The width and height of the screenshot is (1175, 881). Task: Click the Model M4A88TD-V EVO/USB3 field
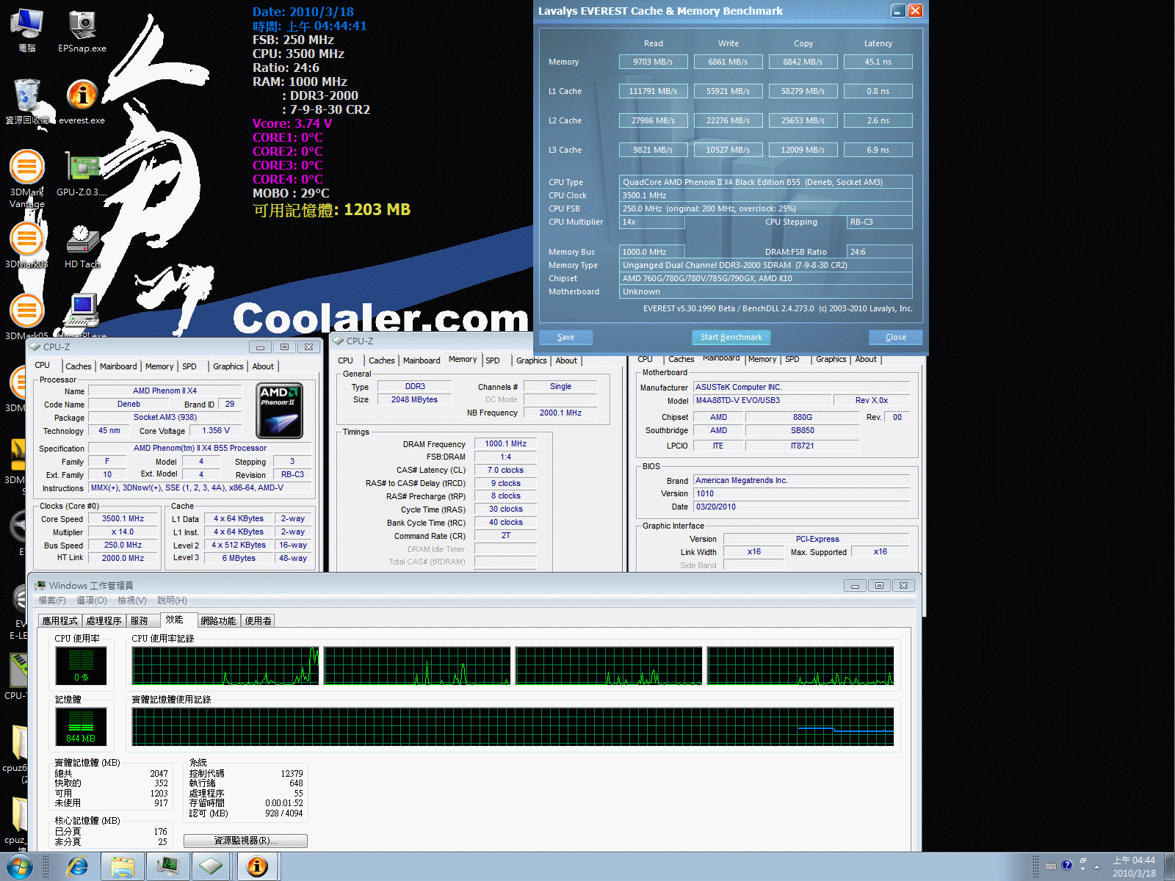coord(762,400)
